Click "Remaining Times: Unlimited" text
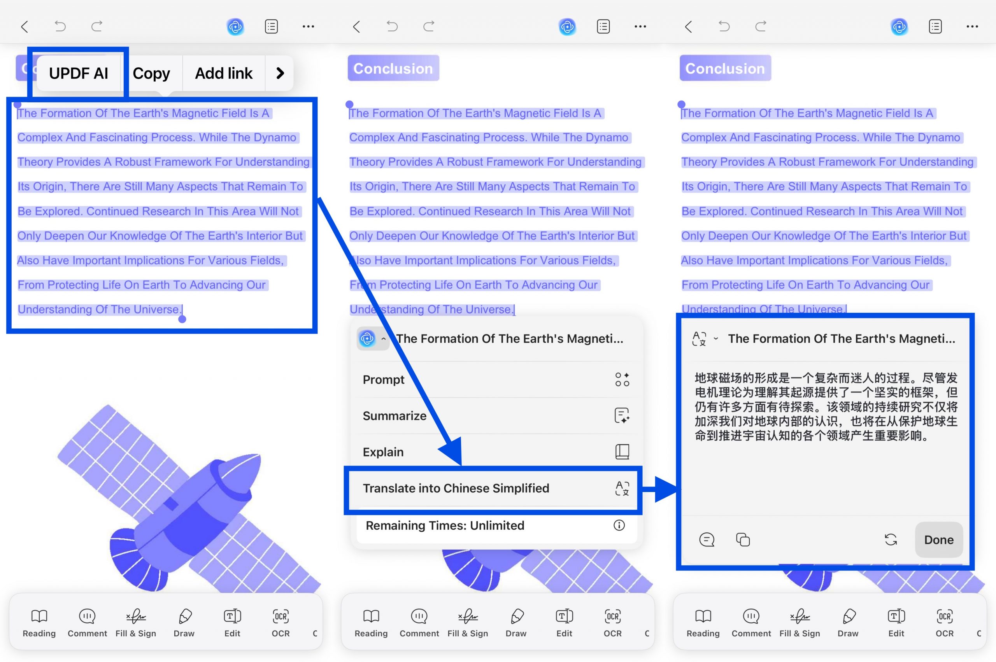 point(445,525)
